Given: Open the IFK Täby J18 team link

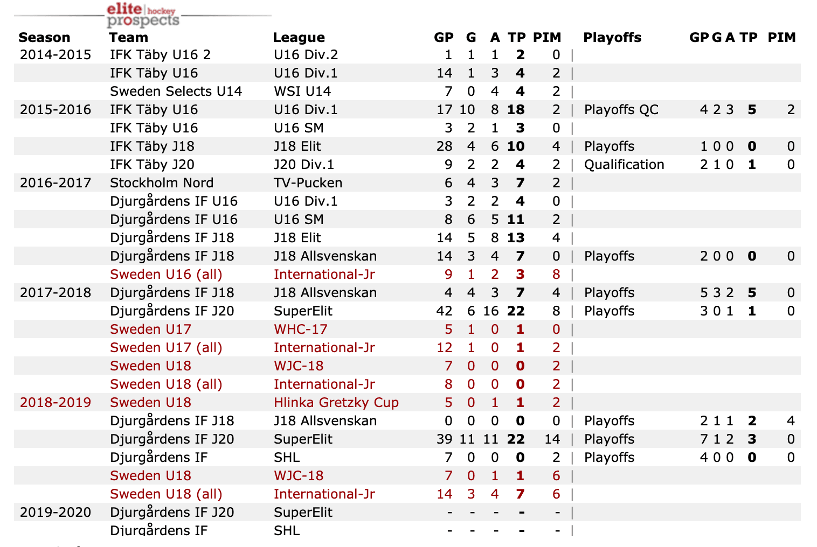Looking at the screenshot, I should (152, 146).
